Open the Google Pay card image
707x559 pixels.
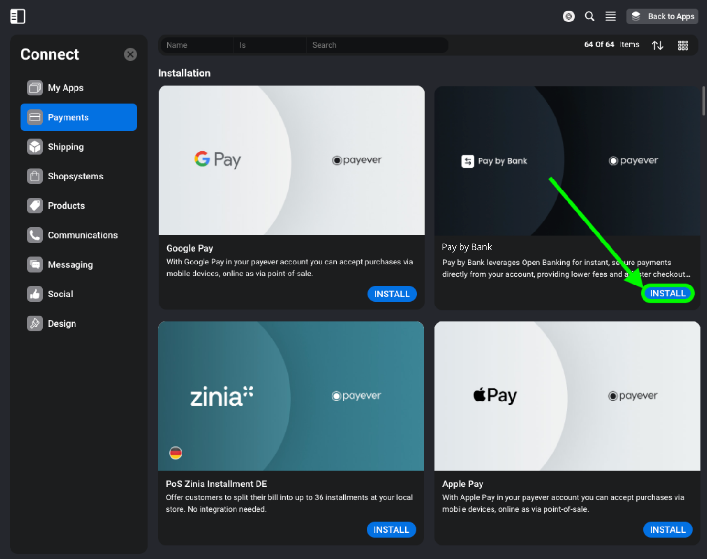pyautogui.click(x=291, y=160)
